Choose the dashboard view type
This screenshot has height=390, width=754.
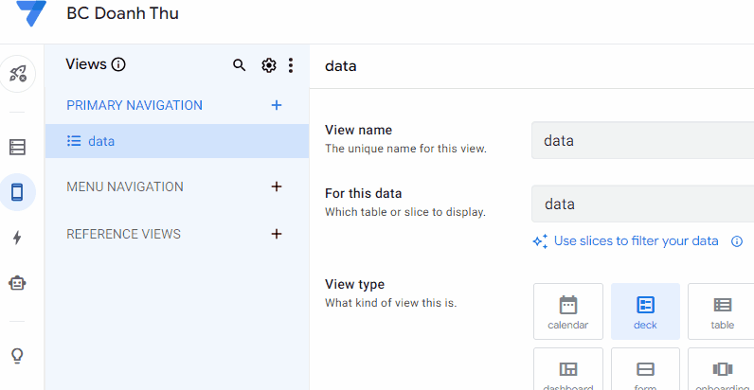[568, 369]
